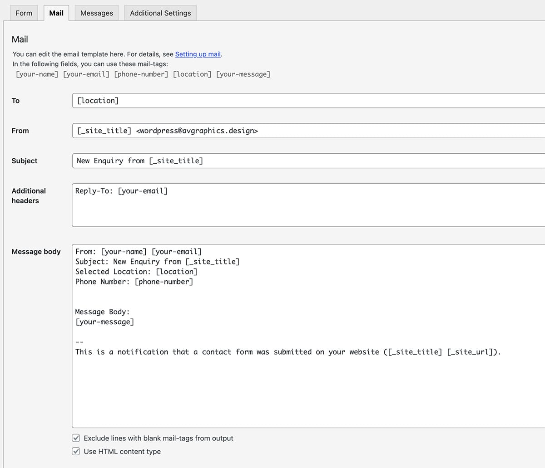The image size is (545, 468).
Task: Click the 'Message body' field label
Action: click(x=36, y=252)
